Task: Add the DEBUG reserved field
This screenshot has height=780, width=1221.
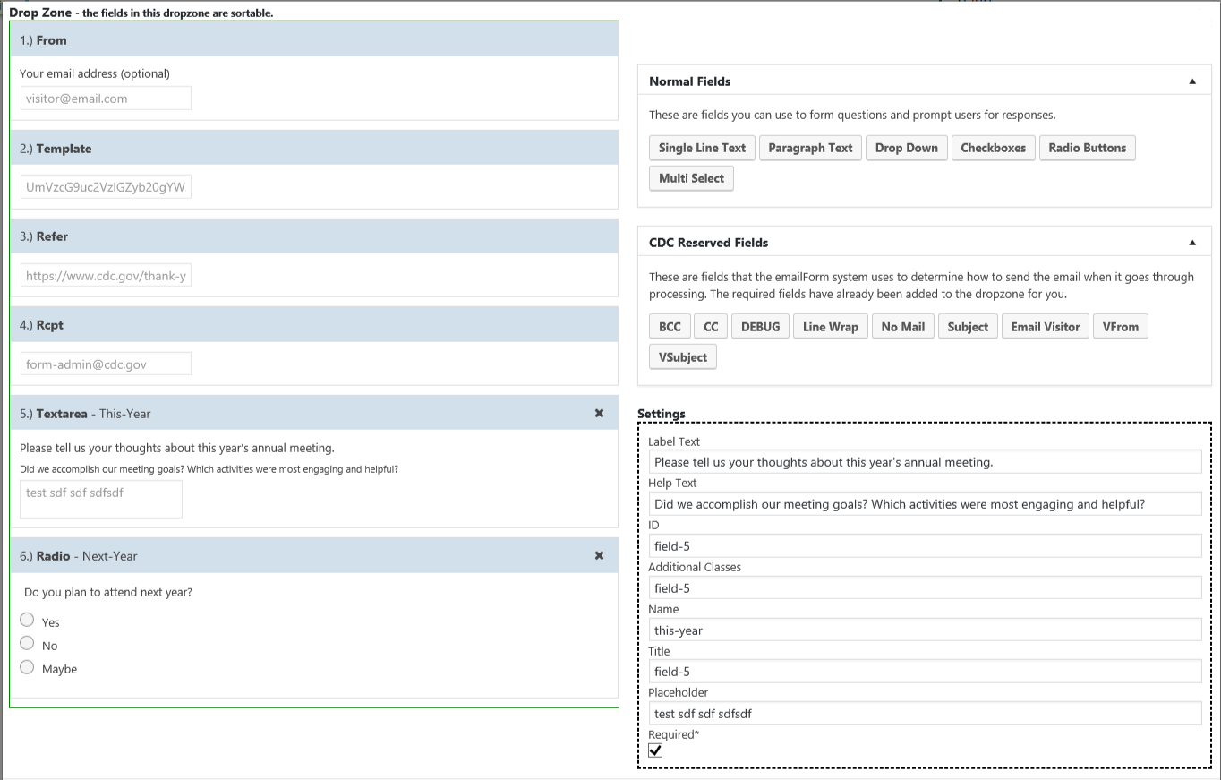Action: [x=760, y=327]
